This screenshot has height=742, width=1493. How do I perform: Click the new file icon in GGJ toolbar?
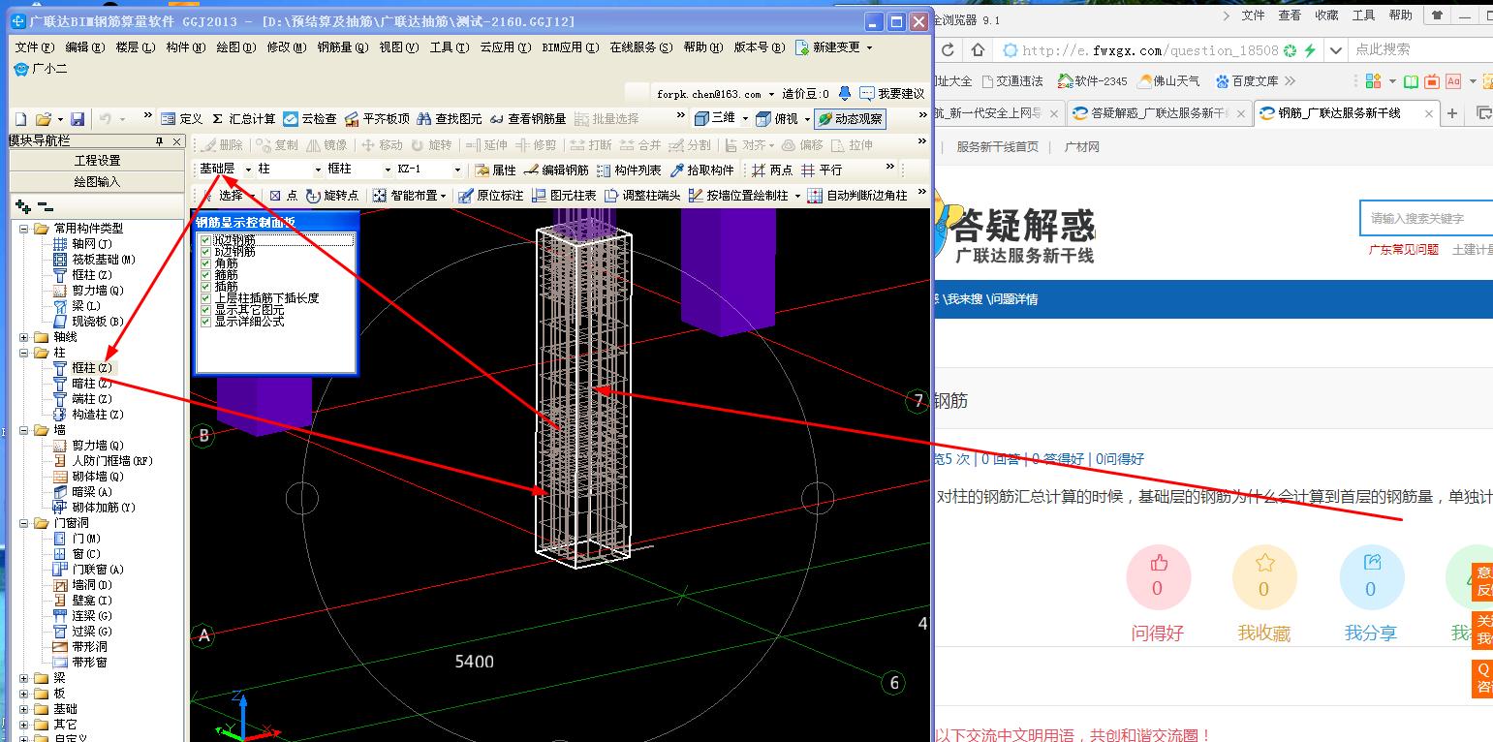[21, 118]
